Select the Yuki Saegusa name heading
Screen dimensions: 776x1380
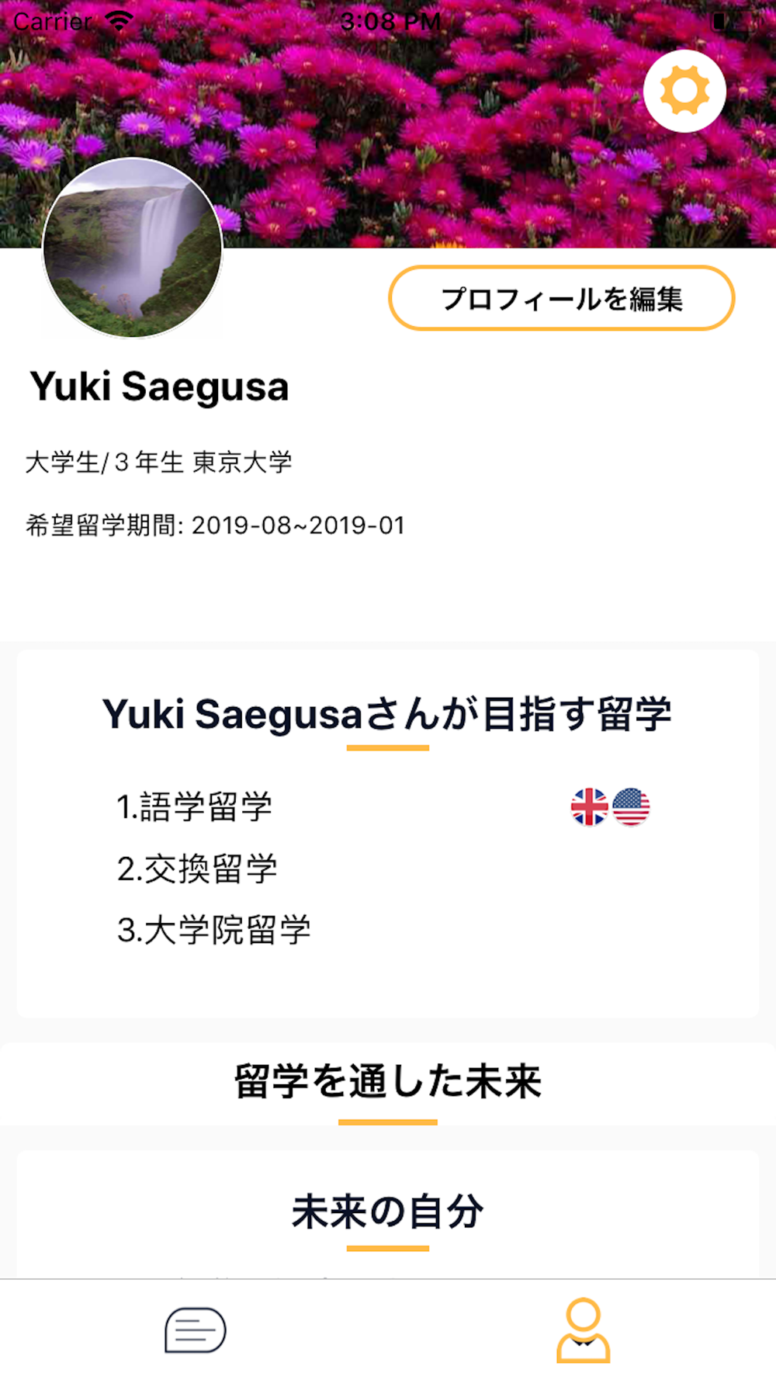click(x=159, y=387)
